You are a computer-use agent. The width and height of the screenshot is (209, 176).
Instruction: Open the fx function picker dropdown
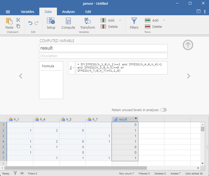pyautogui.click(x=72, y=68)
